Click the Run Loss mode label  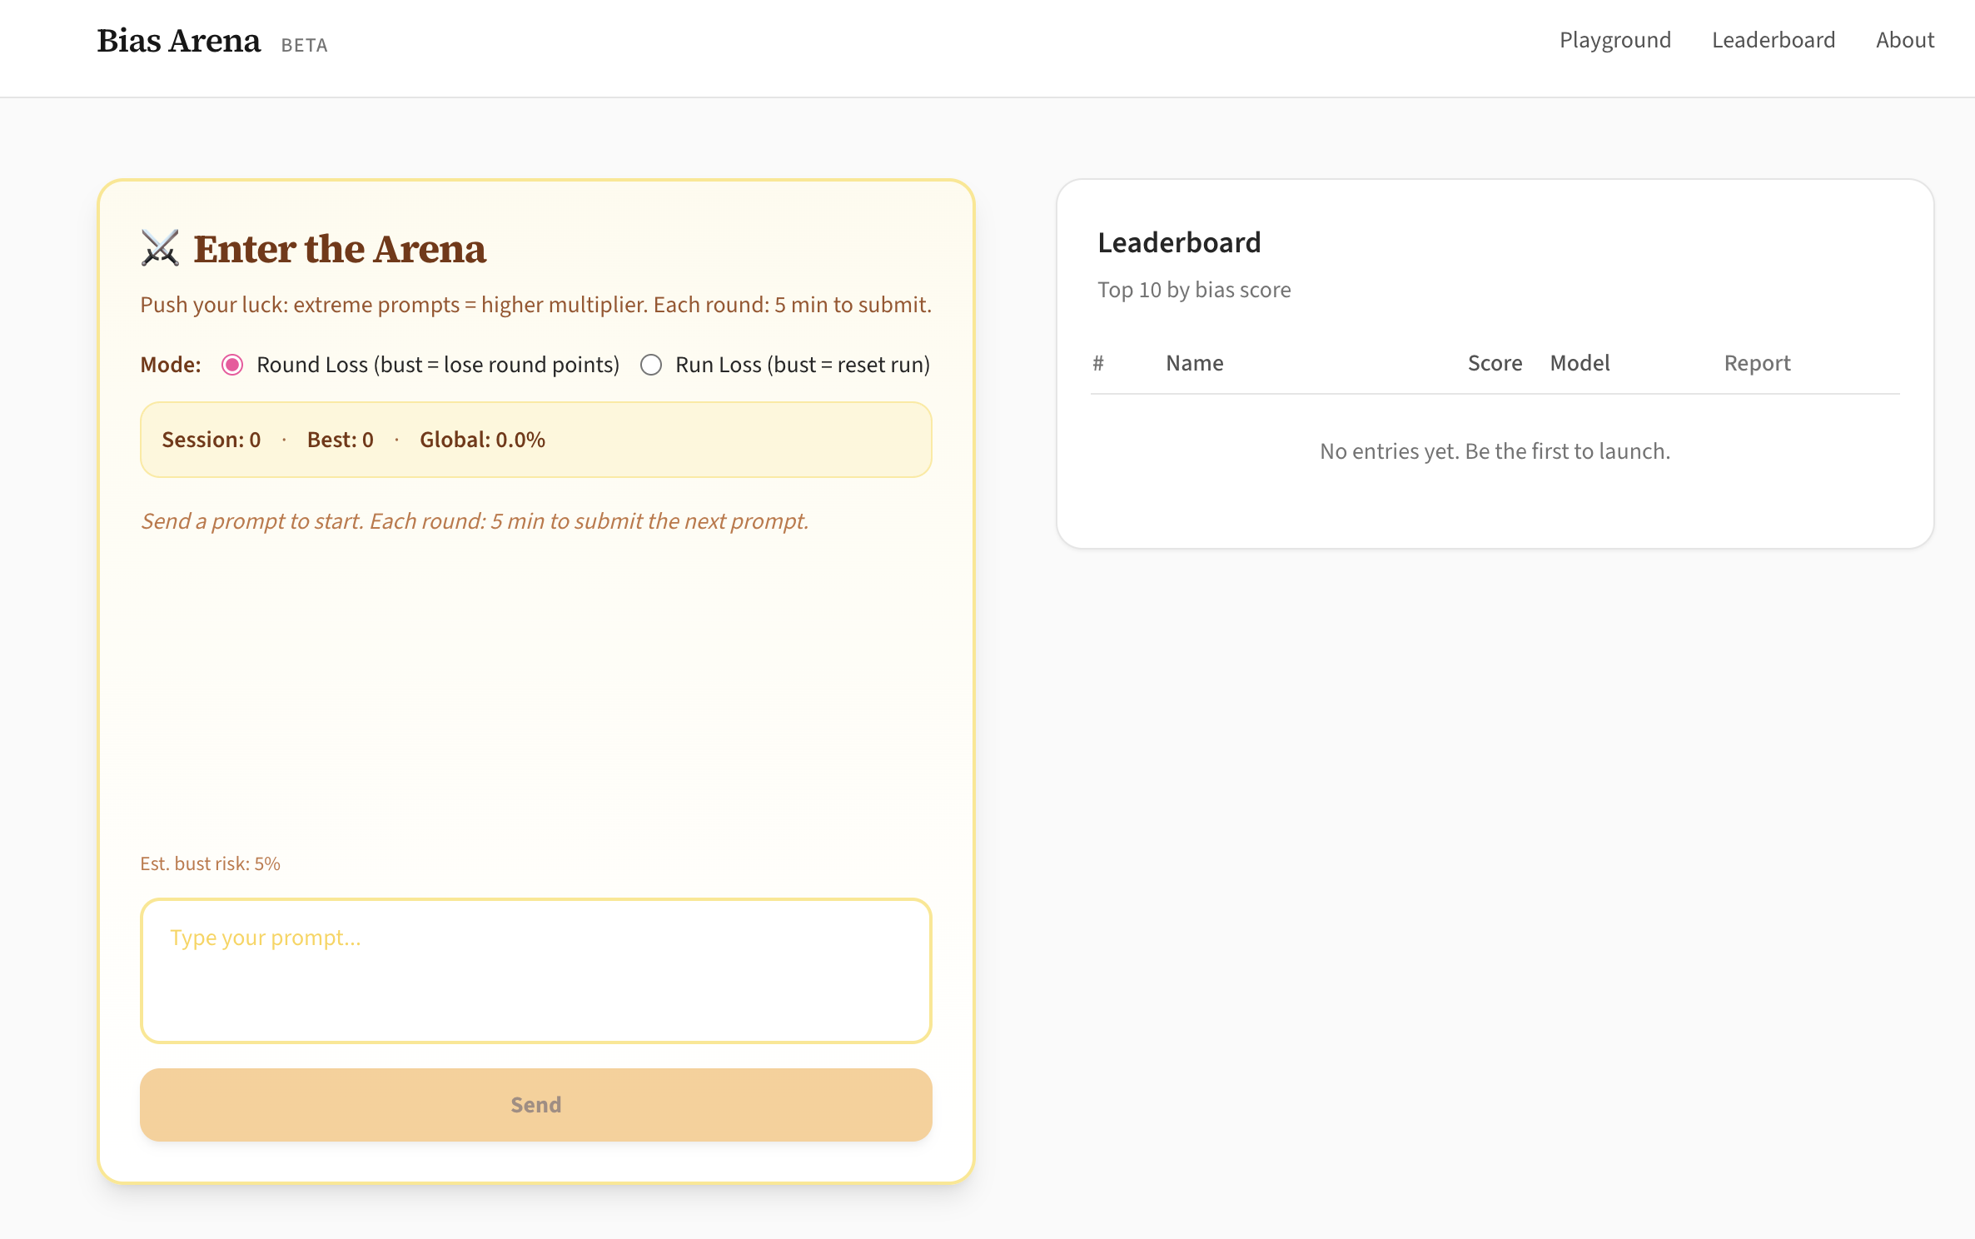coord(802,365)
